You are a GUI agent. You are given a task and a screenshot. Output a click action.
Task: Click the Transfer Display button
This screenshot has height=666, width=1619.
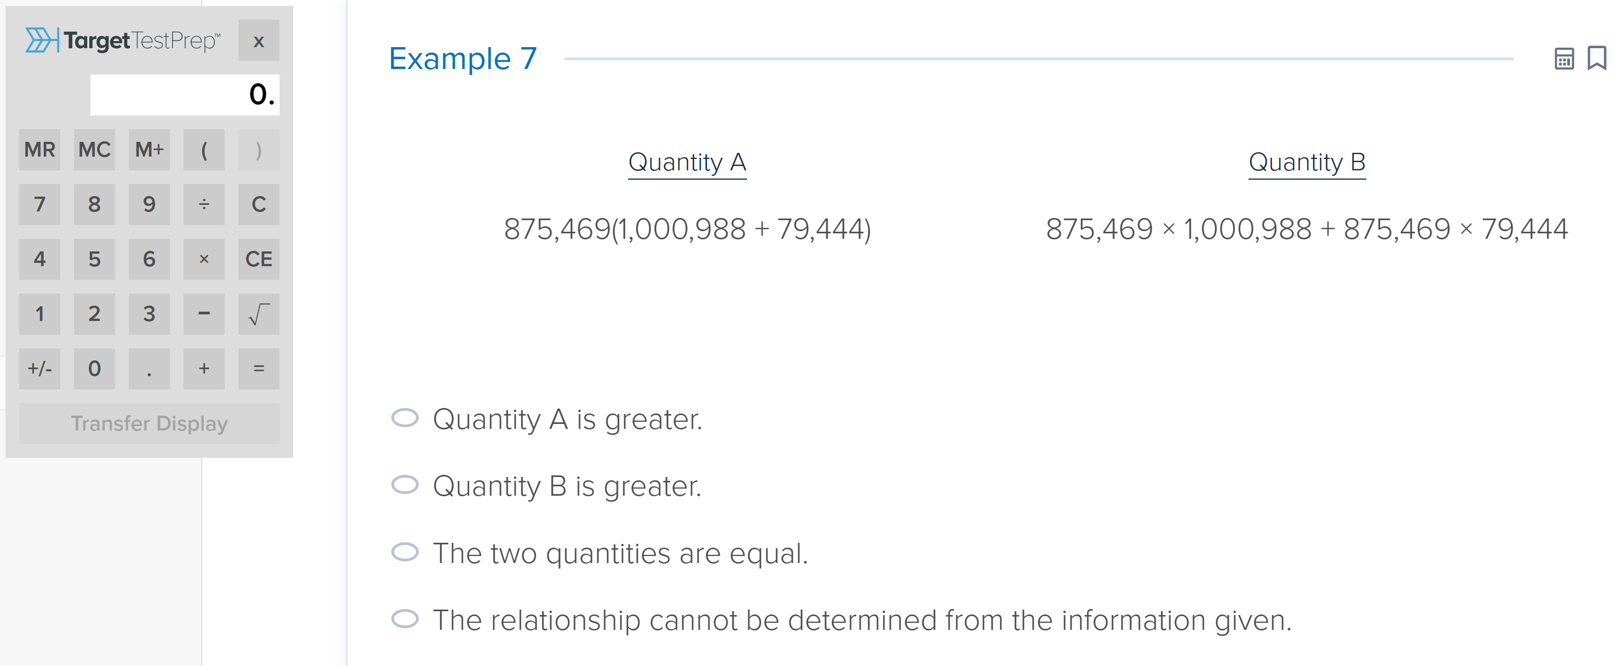click(149, 423)
